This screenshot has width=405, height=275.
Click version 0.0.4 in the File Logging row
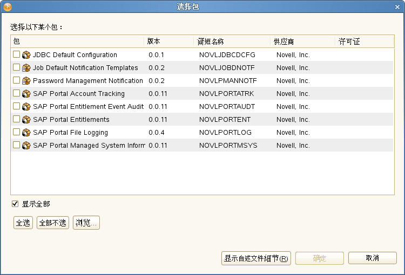coord(157,132)
